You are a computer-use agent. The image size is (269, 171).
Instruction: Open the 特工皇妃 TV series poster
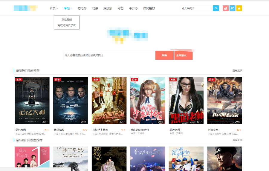71,159
